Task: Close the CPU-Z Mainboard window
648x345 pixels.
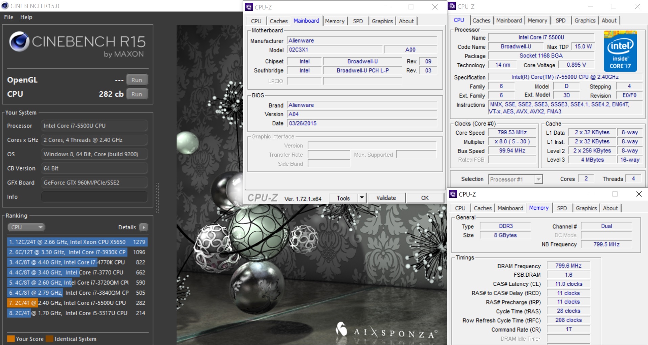Action: 435,7
